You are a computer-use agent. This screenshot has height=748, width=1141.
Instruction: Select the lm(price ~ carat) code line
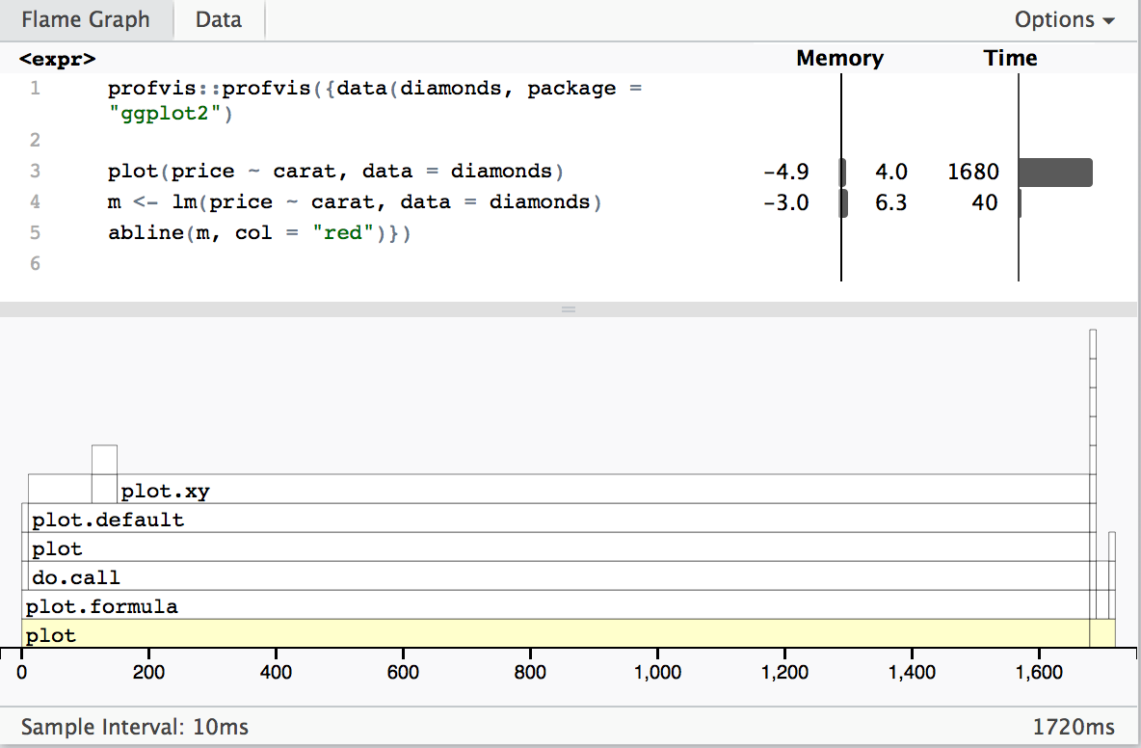tap(355, 202)
